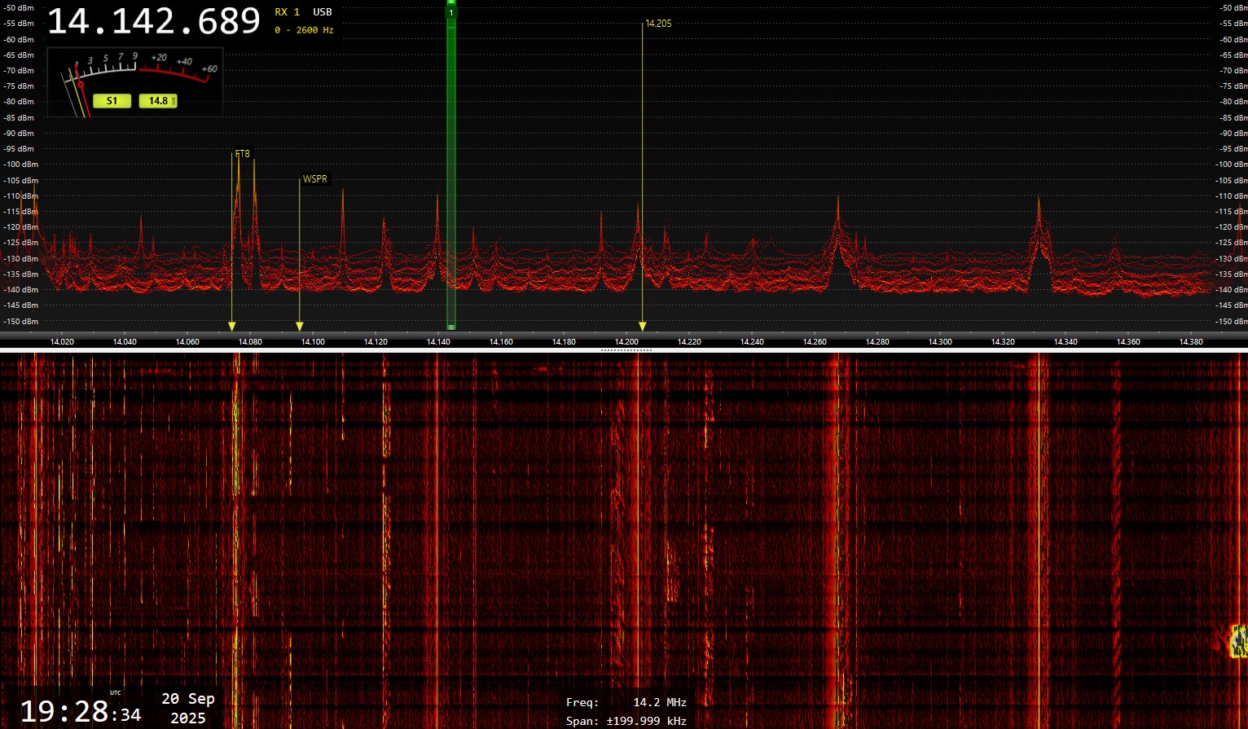Click the 0 - 2600 Hz filter bandwidth
1248x729 pixels.
tap(304, 30)
